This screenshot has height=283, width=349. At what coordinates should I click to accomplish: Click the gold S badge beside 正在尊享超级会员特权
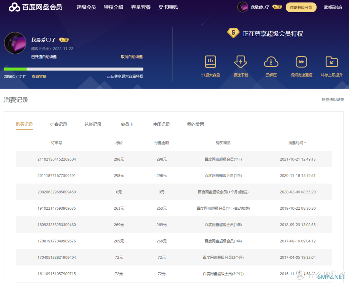233,33
